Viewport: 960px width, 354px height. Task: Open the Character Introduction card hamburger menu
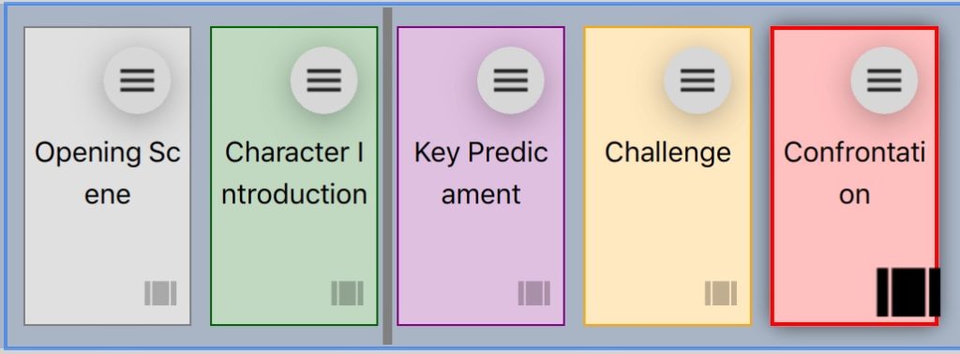[323, 81]
